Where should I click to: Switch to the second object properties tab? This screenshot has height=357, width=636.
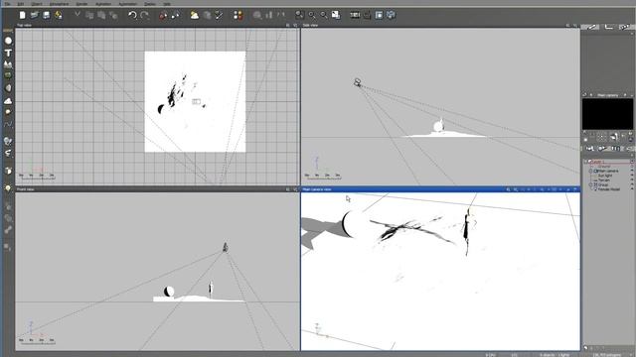pyautogui.click(x=609, y=27)
